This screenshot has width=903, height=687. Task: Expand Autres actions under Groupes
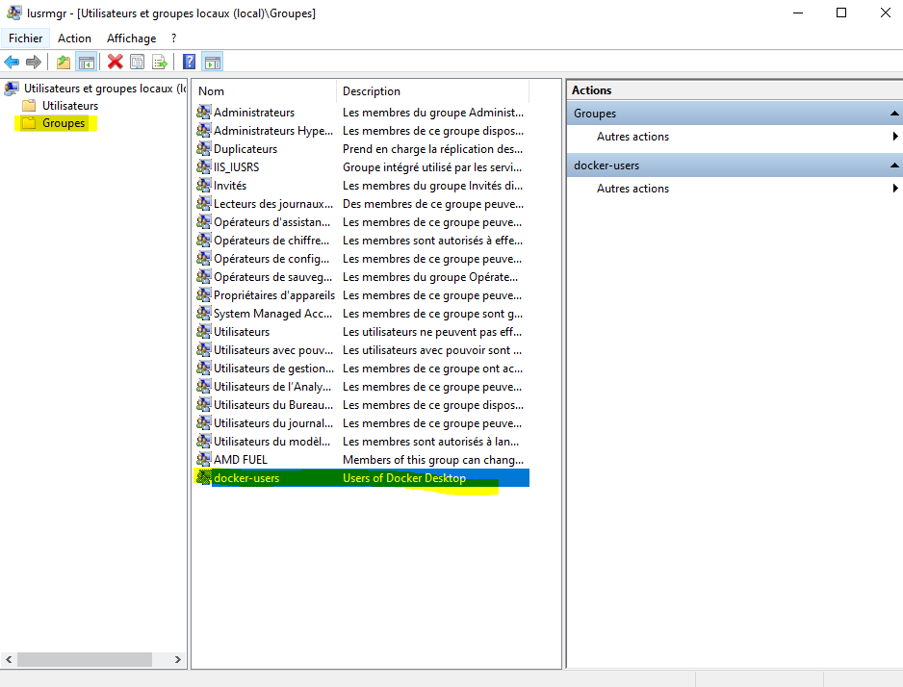point(632,137)
